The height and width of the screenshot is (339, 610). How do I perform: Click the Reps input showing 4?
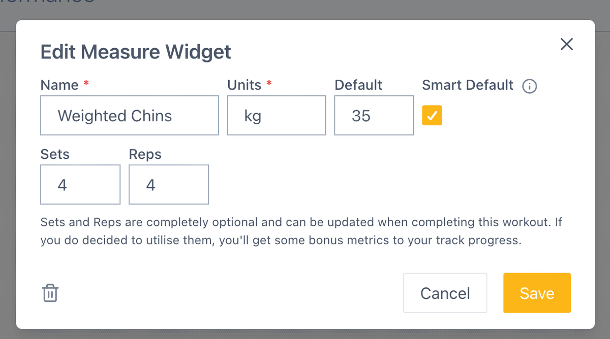pyautogui.click(x=168, y=184)
